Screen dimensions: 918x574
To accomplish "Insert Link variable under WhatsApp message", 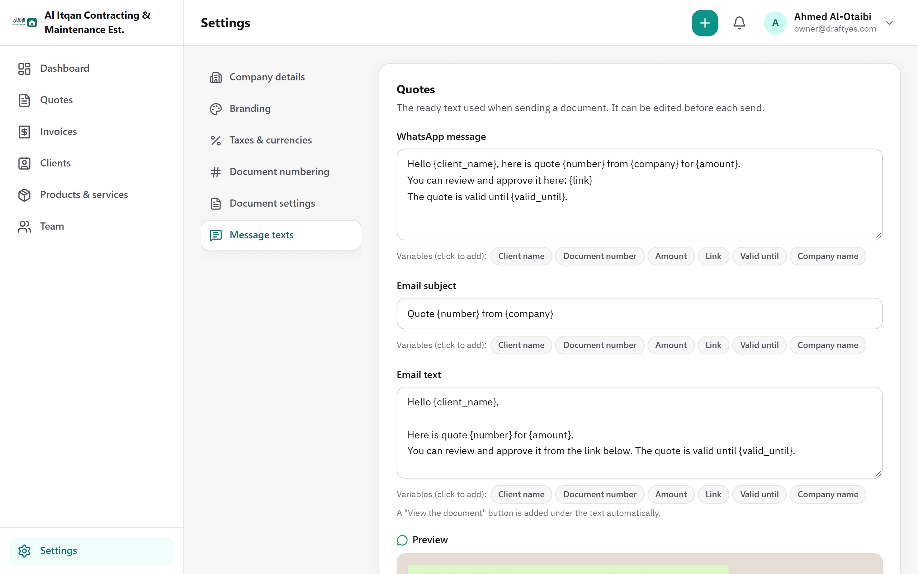I will tap(713, 256).
